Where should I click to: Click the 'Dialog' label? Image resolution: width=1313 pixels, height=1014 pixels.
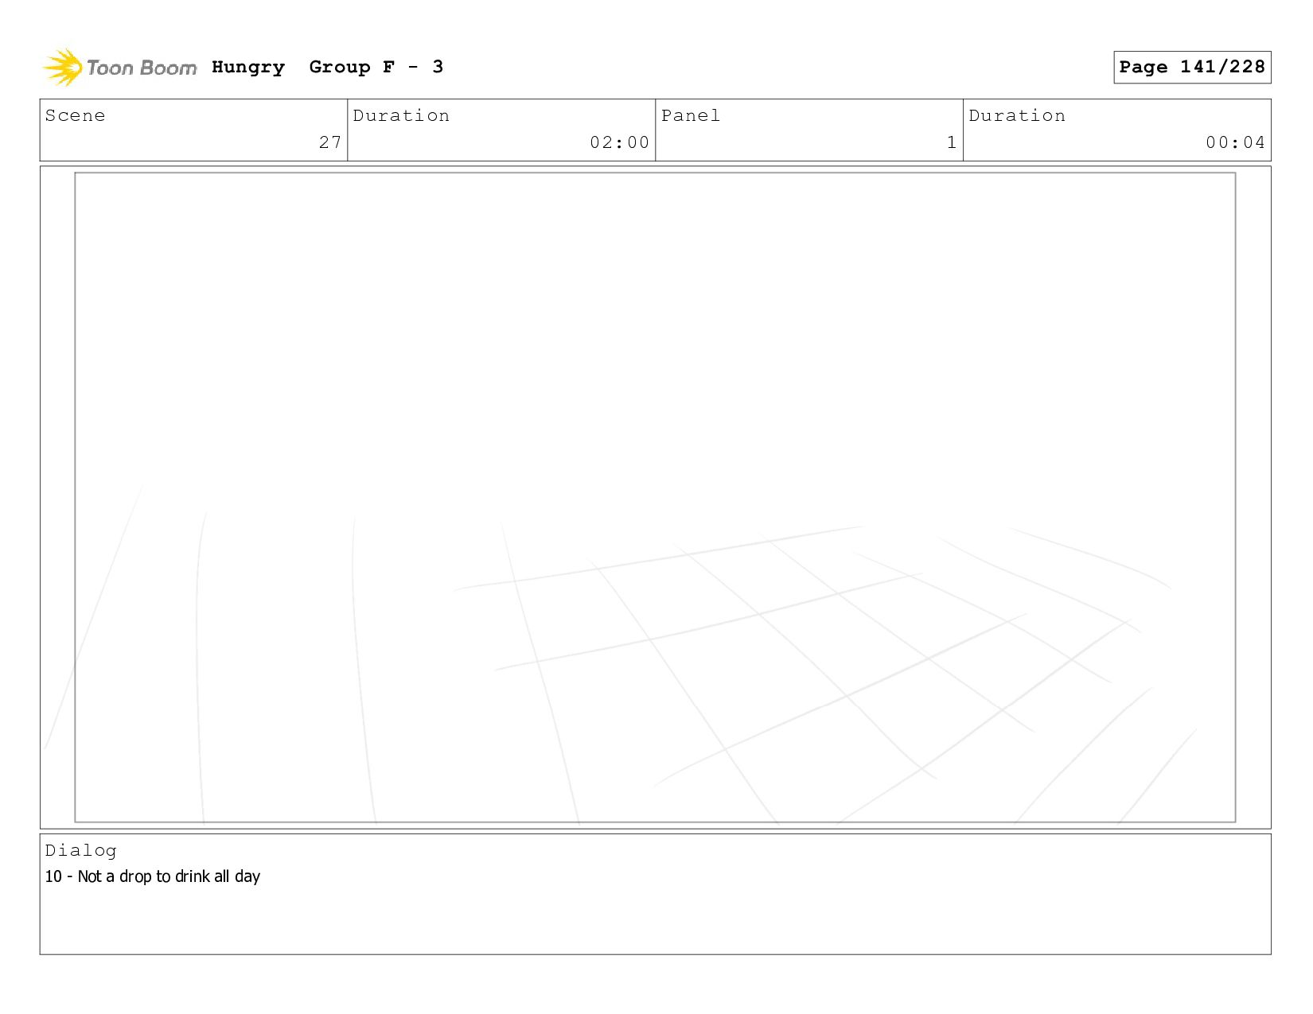click(x=80, y=850)
